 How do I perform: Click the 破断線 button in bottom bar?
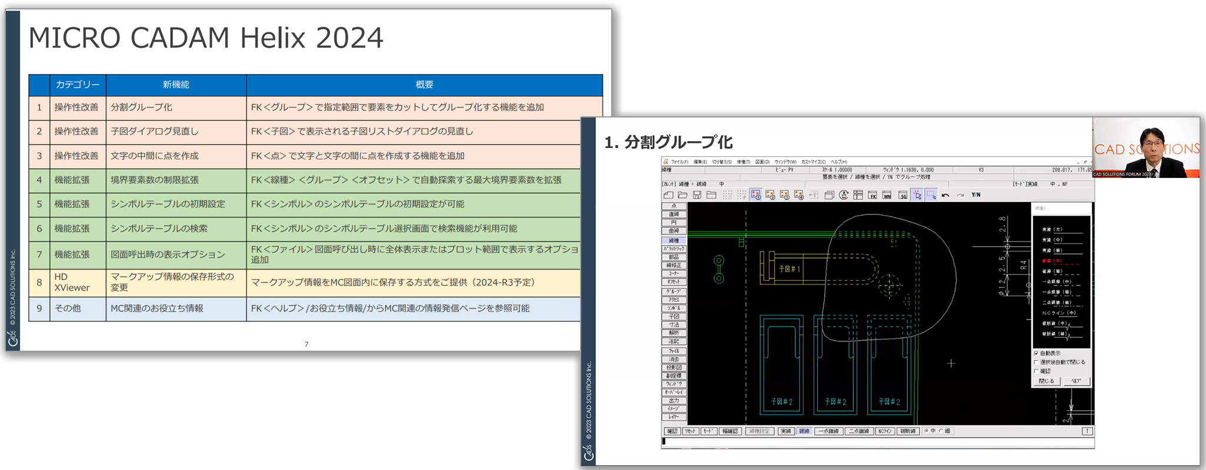click(908, 431)
